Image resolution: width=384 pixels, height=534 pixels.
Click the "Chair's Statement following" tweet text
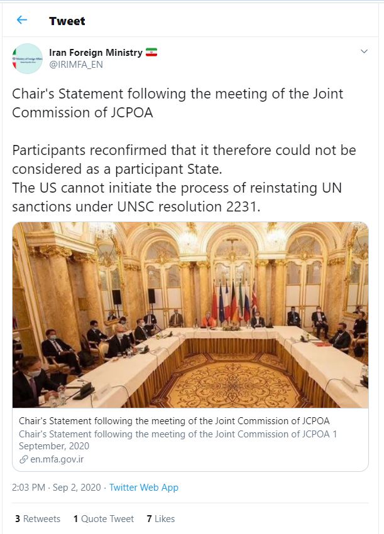[x=178, y=103]
